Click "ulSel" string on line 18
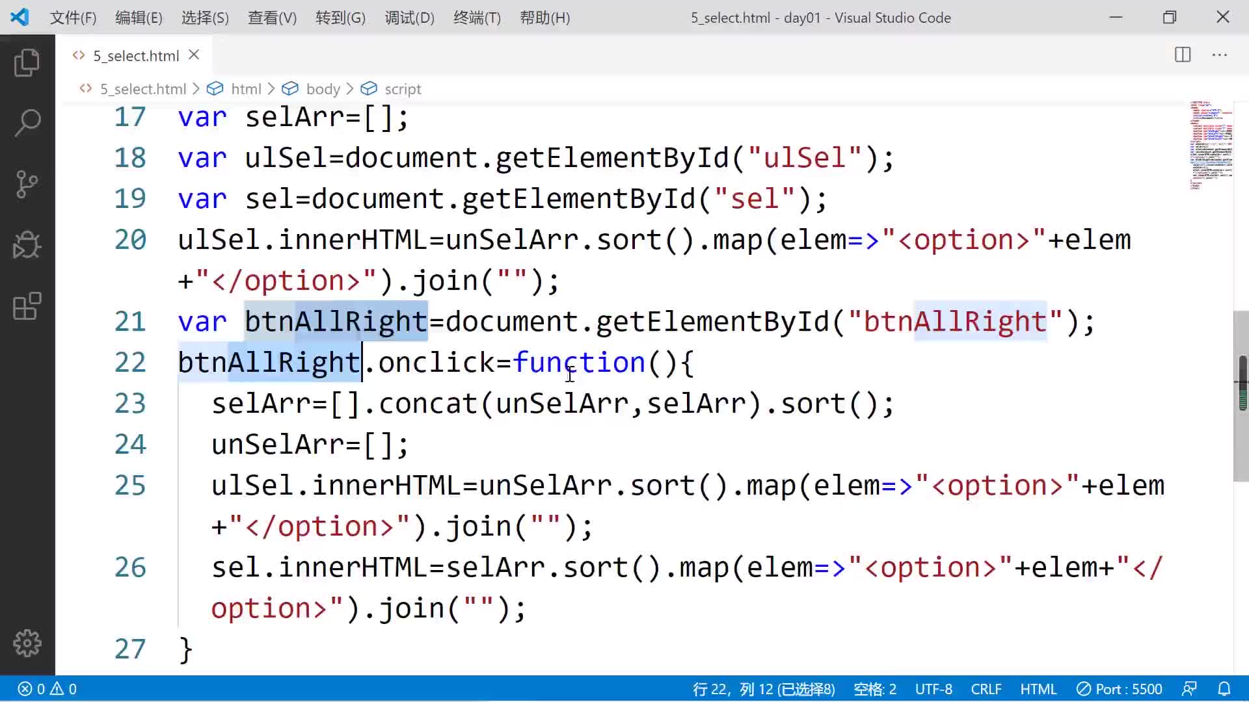 coord(805,158)
